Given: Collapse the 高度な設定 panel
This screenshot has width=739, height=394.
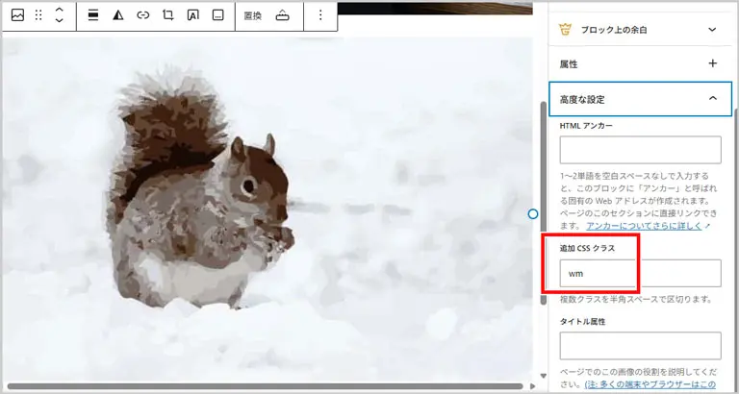Looking at the screenshot, I should 712,98.
